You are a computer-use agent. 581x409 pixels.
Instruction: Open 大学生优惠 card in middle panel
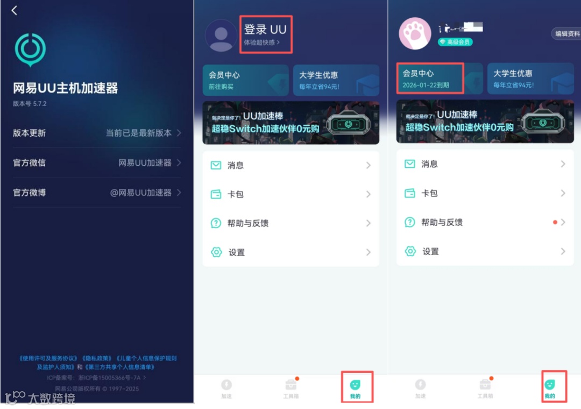tap(336, 80)
